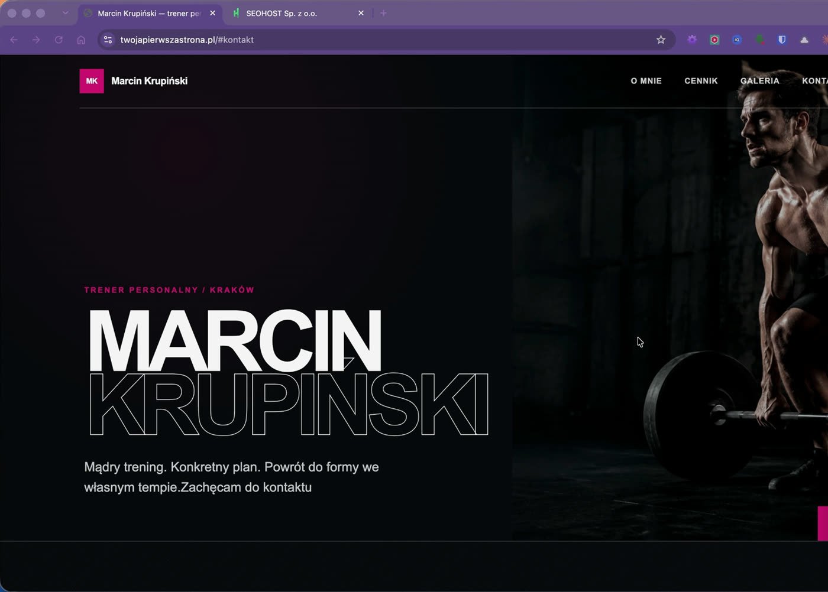This screenshot has height=592, width=828.
Task: Open the blue circular extension icon
Action: [x=737, y=40]
